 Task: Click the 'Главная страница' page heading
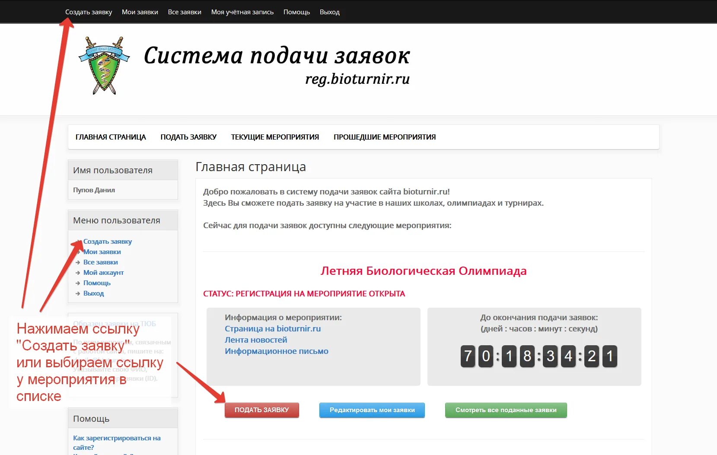(x=251, y=167)
